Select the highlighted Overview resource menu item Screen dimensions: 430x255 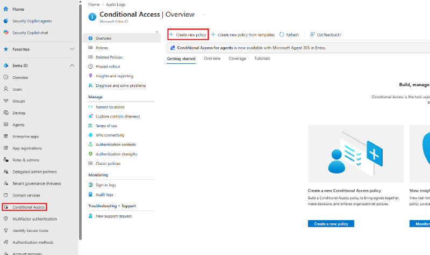tap(122, 38)
